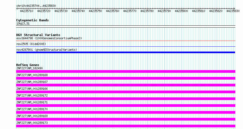Click ruler position 44235750
The height and width of the screenshot is (129, 243).
click(95, 11)
